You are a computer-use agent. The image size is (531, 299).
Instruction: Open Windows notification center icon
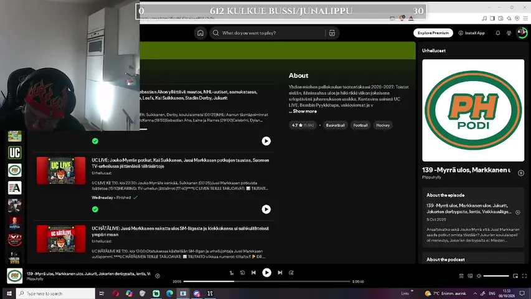[x=522, y=293]
